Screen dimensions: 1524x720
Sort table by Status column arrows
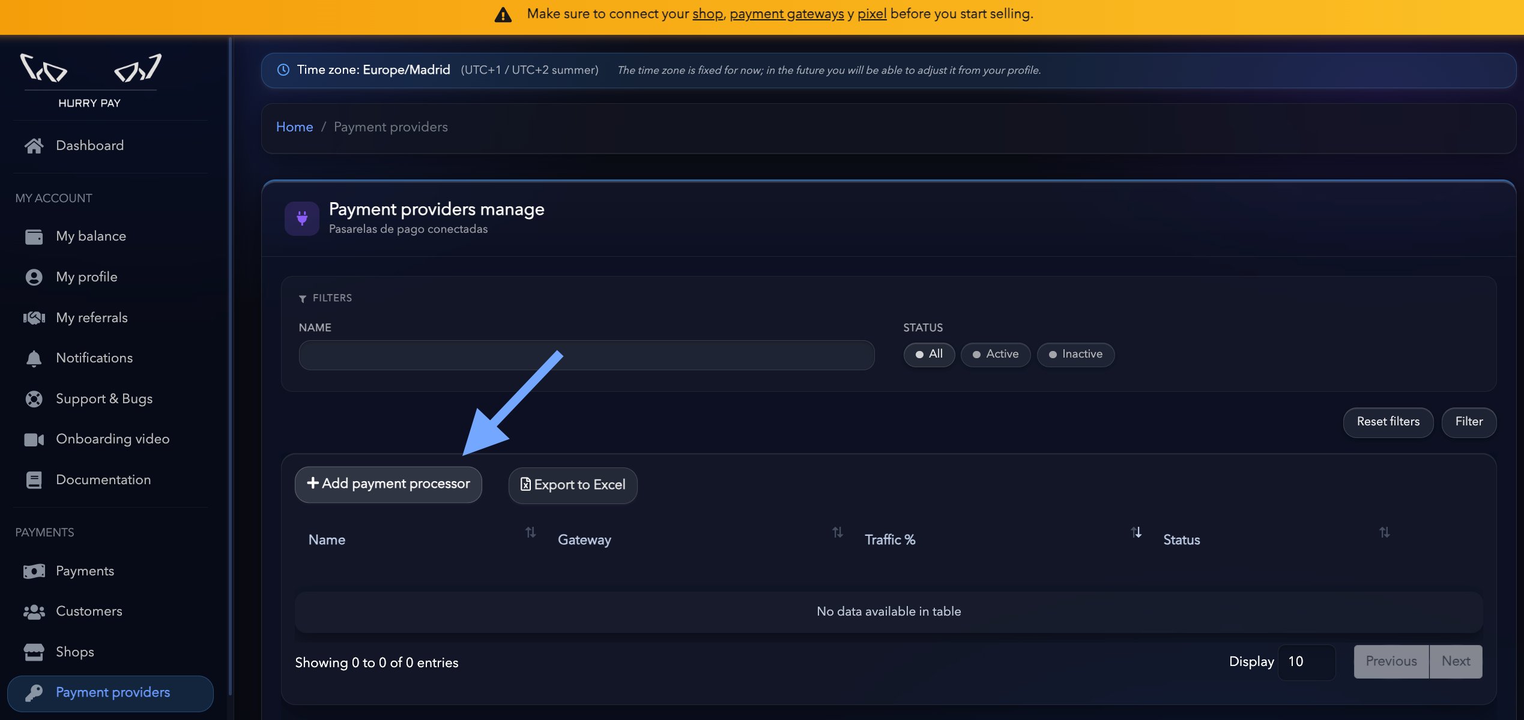click(x=1385, y=533)
